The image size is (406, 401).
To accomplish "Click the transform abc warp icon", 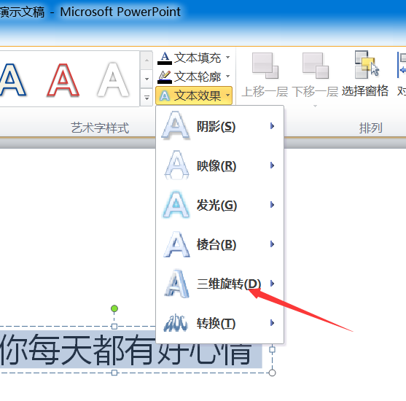I will click(x=176, y=323).
